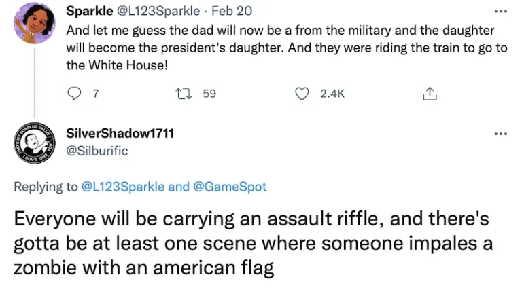Click the reply speech bubble icon
The width and height of the screenshot is (522, 294).
pyautogui.click(x=73, y=94)
